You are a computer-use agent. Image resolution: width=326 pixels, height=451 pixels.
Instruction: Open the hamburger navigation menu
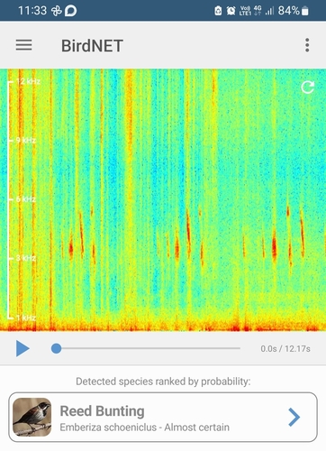(23, 45)
